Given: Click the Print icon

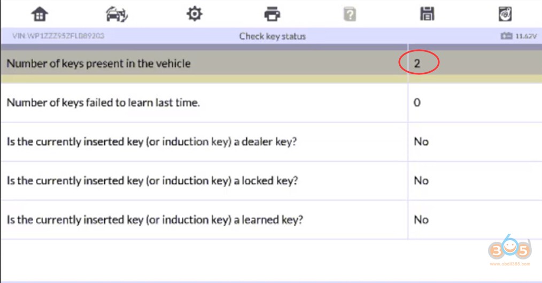Looking at the screenshot, I should pyautogui.click(x=272, y=14).
